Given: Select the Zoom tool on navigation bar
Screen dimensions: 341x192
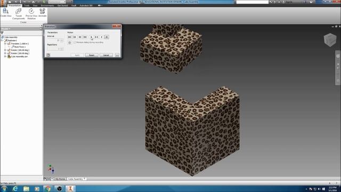Looking at the screenshot, I should point(338,68).
